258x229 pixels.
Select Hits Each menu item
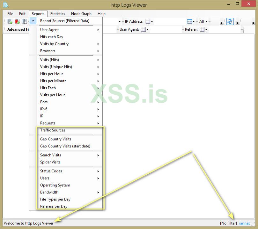pos(66,88)
